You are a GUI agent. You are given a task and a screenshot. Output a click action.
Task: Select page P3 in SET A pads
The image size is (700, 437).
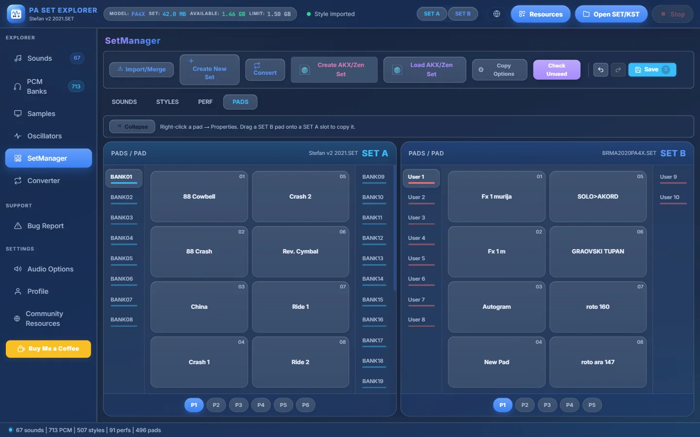(239, 405)
